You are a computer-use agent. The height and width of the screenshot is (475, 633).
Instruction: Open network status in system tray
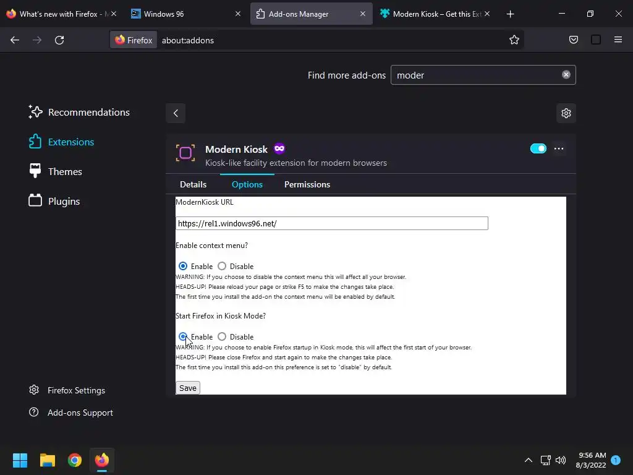(x=545, y=460)
